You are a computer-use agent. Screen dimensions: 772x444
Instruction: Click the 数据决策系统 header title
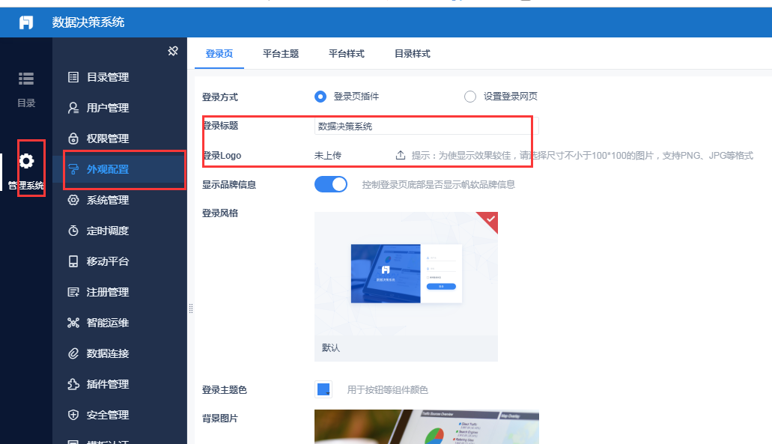click(88, 22)
